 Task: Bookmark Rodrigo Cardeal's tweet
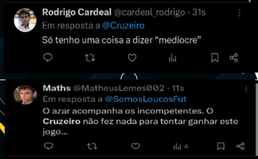(x=215, y=58)
